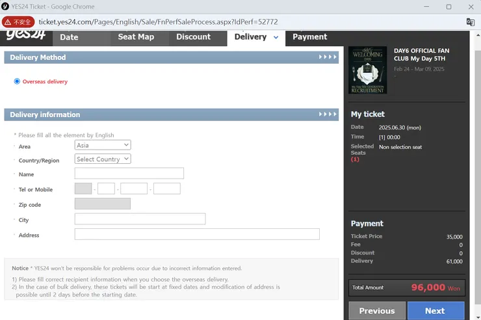481x320 pixels.
Task: Open the Select Country dropdown
Action: coord(103,159)
